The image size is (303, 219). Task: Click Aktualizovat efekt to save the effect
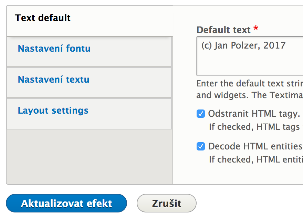tap(66, 203)
